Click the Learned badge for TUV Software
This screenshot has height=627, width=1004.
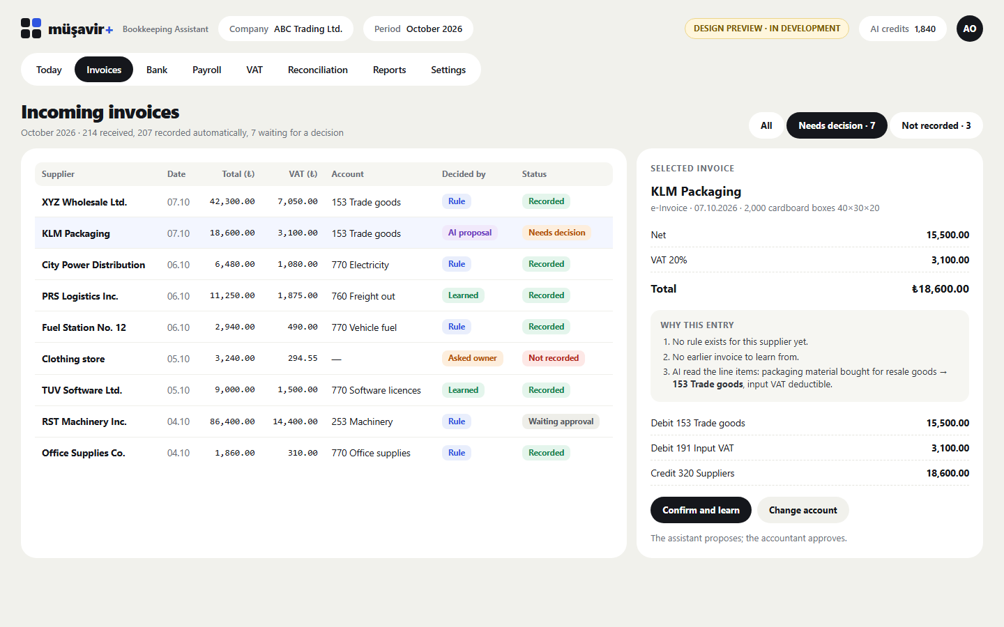pyautogui.click(x=463, y=390)
